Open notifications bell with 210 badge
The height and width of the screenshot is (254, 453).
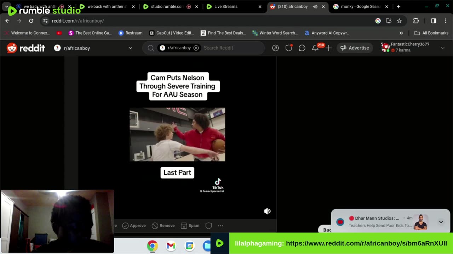click(315, 48)
